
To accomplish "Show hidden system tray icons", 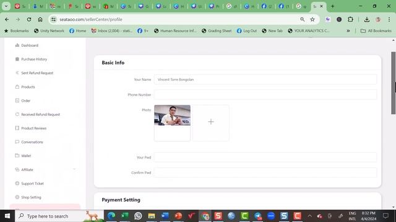I will pos(309,216).
